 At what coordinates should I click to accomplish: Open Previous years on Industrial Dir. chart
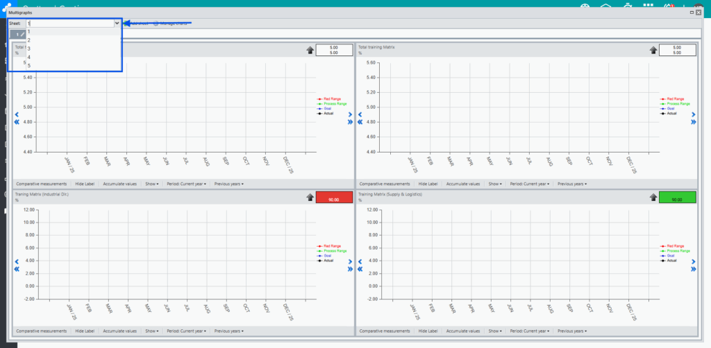pos(228,331)
